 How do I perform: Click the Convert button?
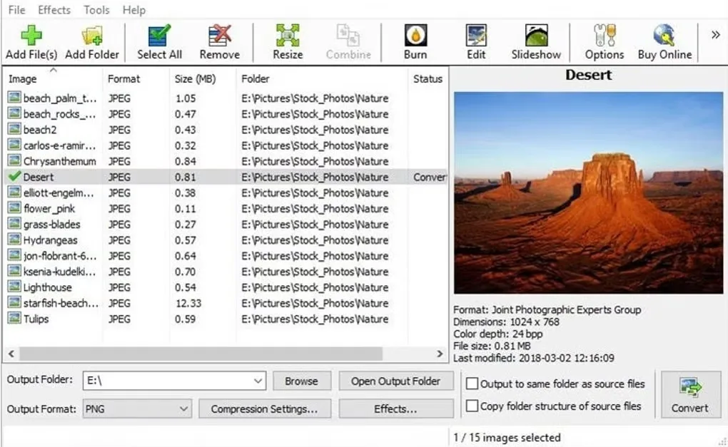tap(690, 395)
